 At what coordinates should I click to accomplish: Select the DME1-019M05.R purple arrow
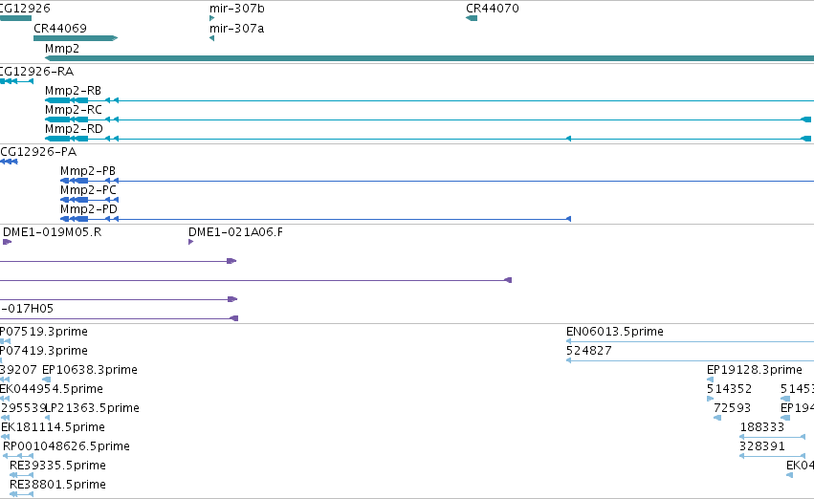tap(8, 242)
